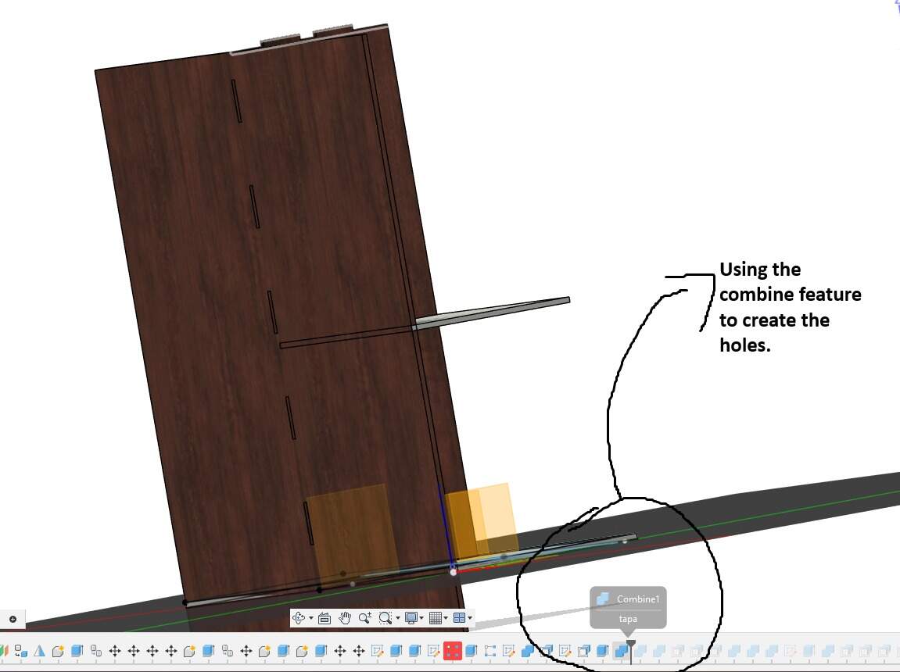Open the Zoom Window dropdown arrow
Image resolution: width=900 pixels, height=672 pixels.
397,618
